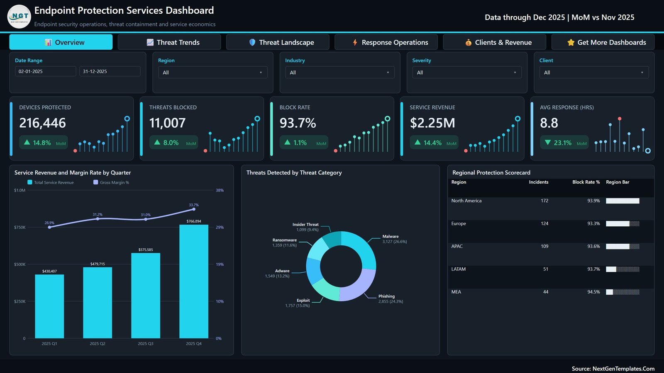Viewport: 664px width, 373px height.
Task: Toggle the Total Service Revenue legend swatch
Action: pos(30,182)
